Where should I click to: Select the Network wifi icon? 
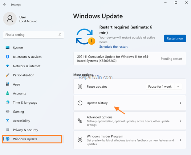click(x=8, y=66)
